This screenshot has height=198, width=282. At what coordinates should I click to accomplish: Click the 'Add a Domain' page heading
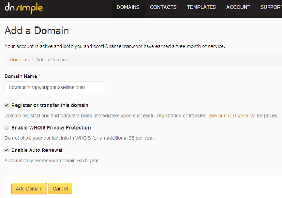[37, 31]
